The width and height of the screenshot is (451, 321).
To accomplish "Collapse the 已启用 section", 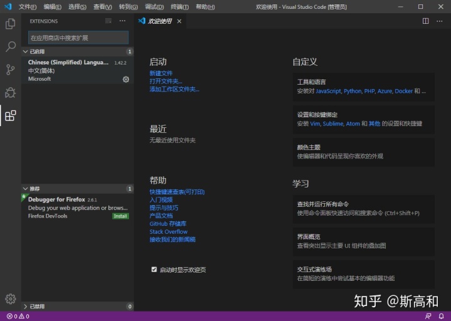I will coord(78,51).
